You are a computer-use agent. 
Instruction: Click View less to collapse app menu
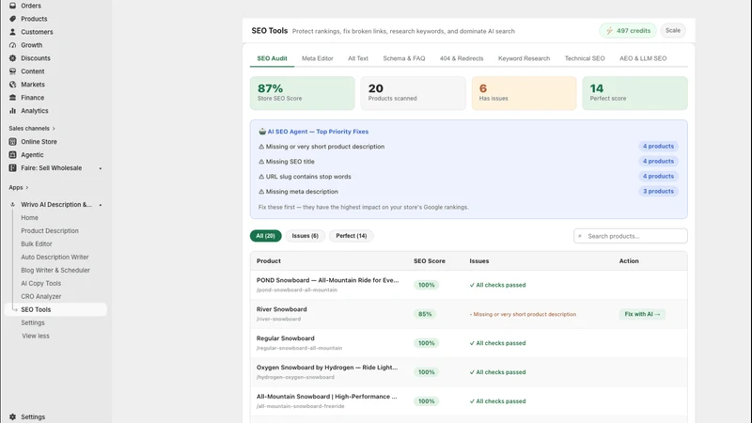click(36, 336)
